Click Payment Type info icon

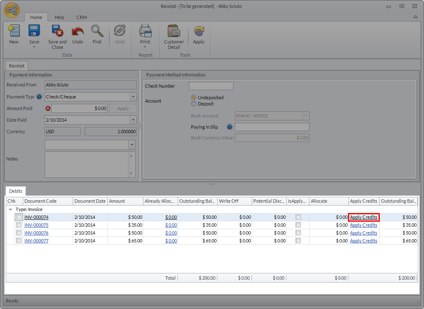click(39, 97)
